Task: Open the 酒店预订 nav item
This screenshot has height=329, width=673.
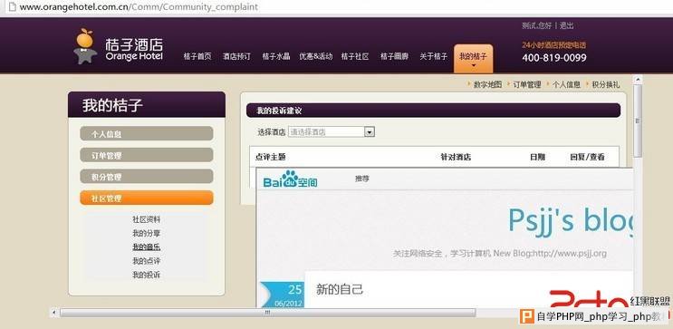Action: (236, 56)
